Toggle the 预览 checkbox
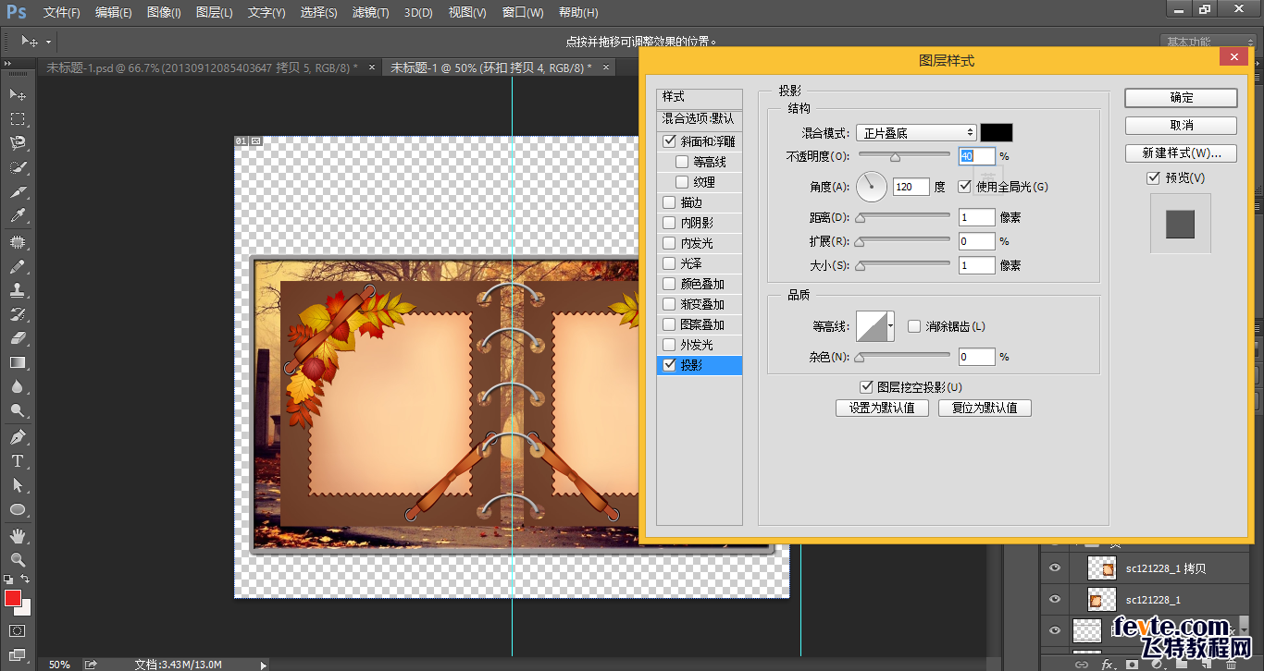The width and height of the screenshot is (1264, 671). pyautogui.click(x=1153, y=177)
